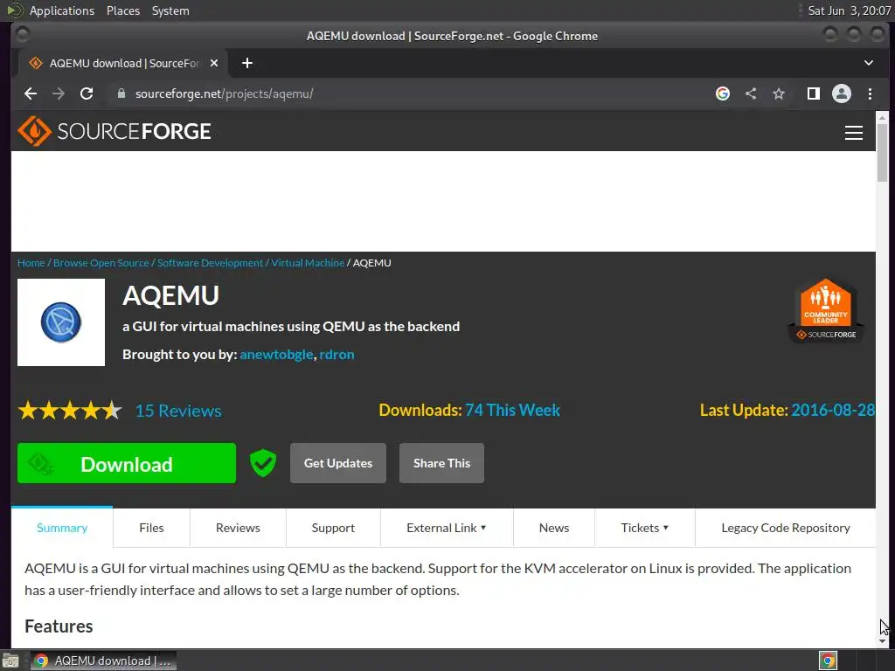Expand the tab search chevron

click(x=868, y=63)
